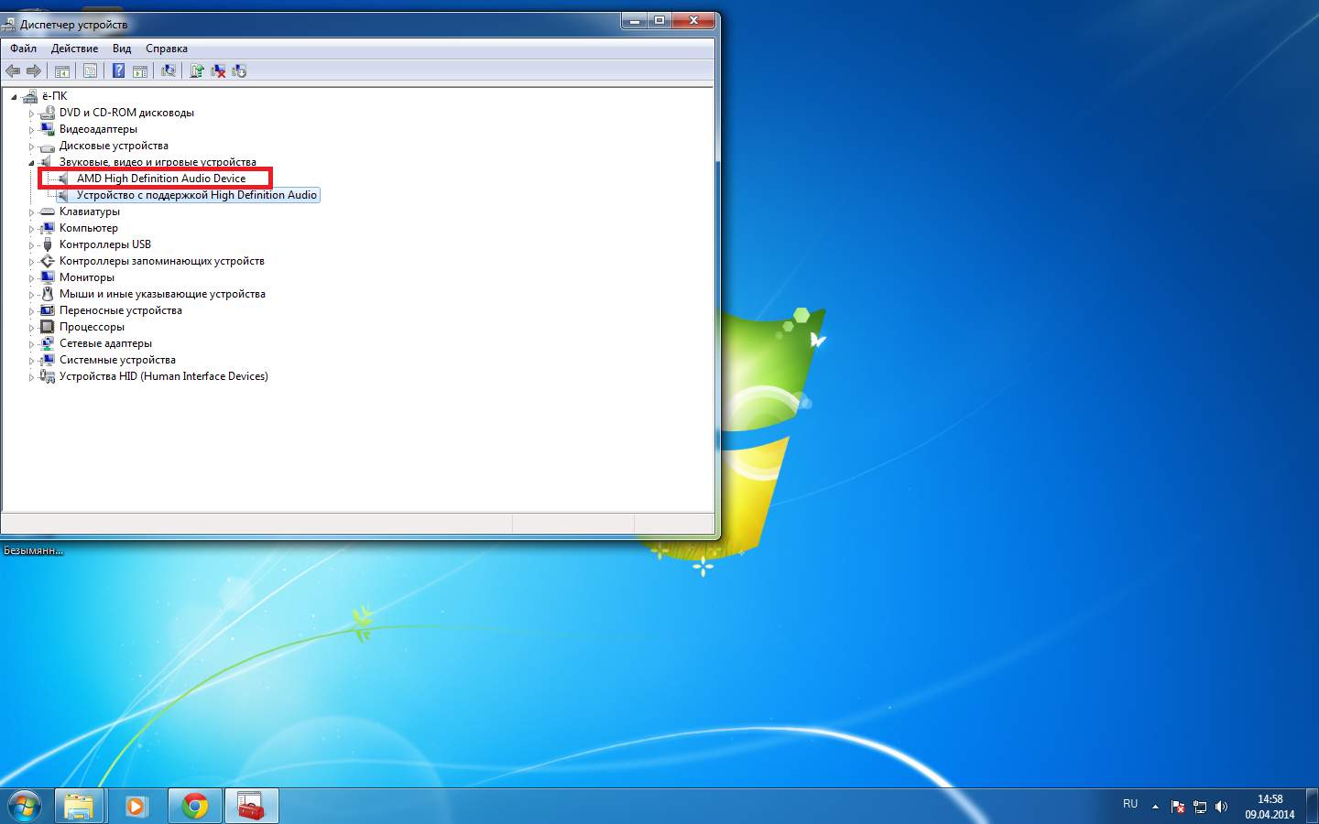The height and width of the screenshot is (824, 1319).
Task: Expand the Сетевые адаптеры category
Action: point(31,344)
